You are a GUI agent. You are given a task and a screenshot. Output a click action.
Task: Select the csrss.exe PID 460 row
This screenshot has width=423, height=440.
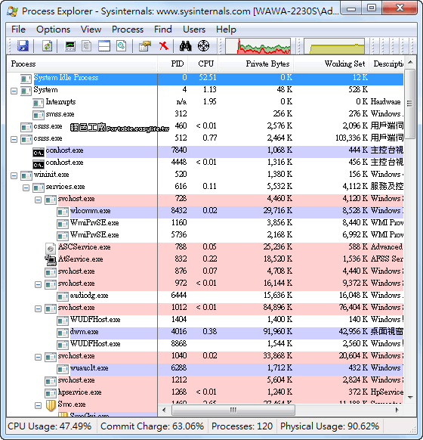click(x=205, y=127)
